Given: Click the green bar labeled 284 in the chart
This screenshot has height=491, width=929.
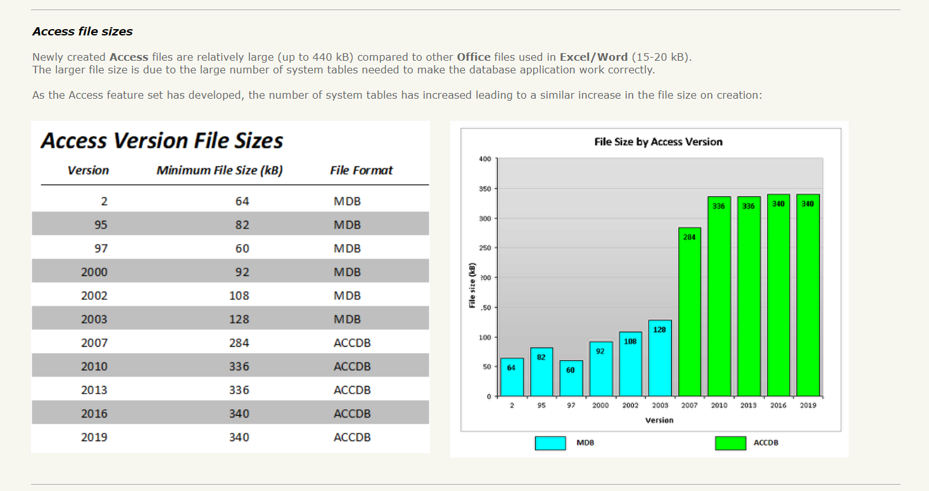Looking at the screenshot, I should coord(690,312).
